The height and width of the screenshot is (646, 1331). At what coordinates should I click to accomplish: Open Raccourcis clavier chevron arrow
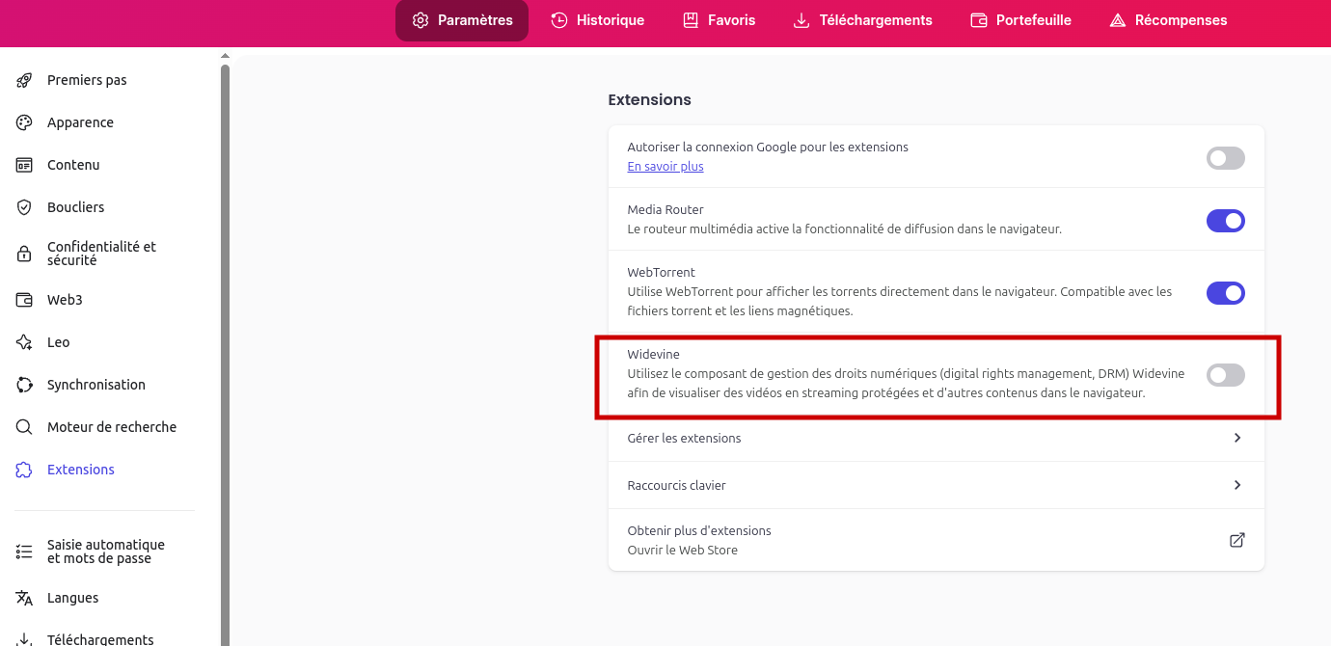[1237, 485]
